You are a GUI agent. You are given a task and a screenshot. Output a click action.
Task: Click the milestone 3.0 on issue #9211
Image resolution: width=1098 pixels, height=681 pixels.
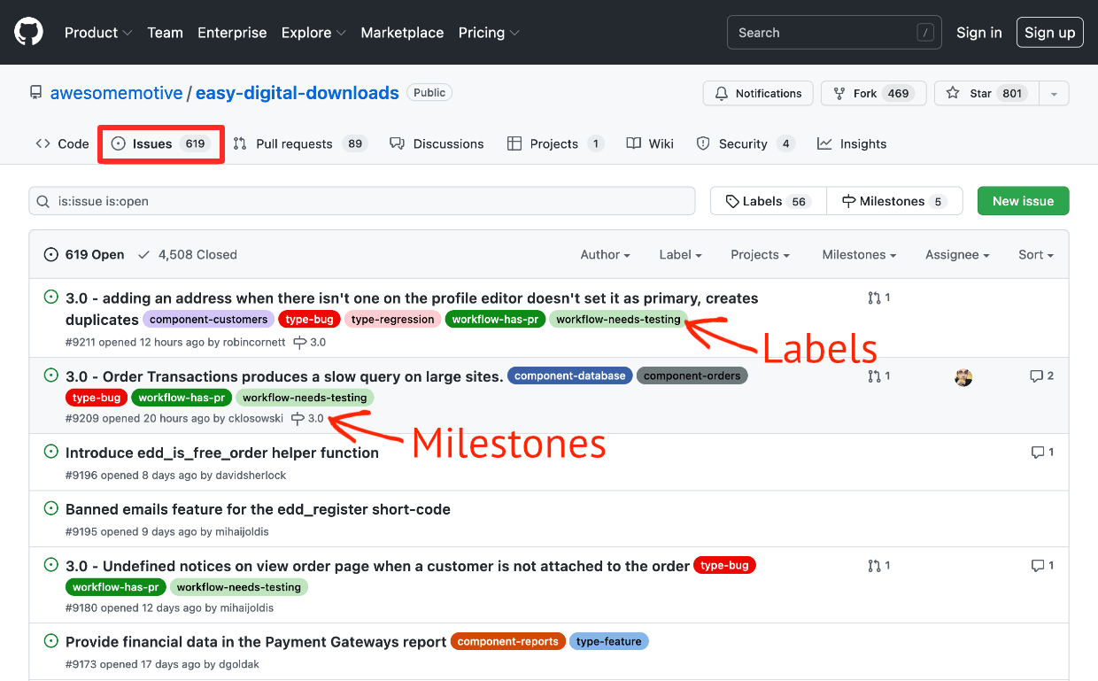(x=309, y=343)
